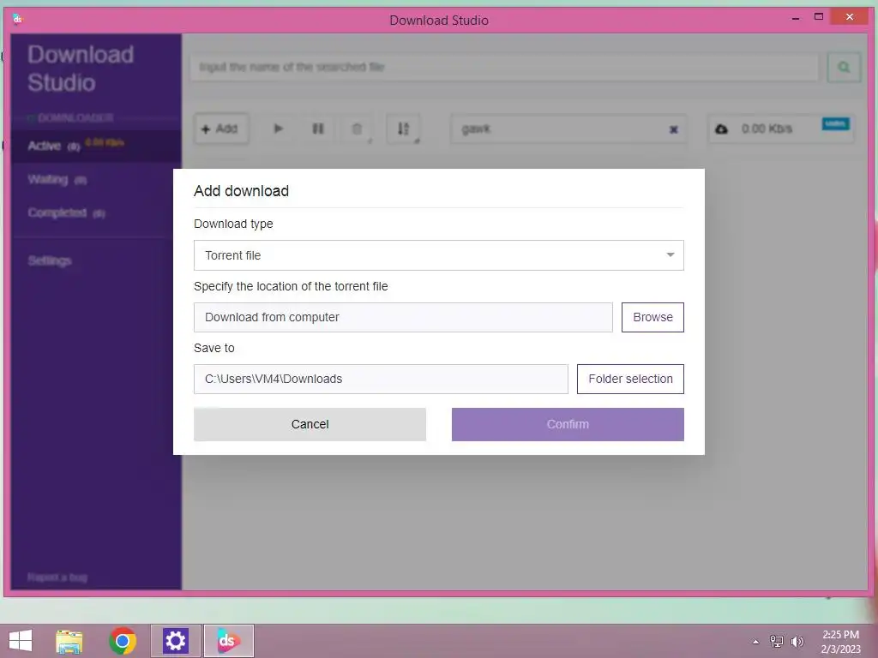Screen dimensions: 878x658
Task: Click the blurred sort order icon
Action: pos(403,129)
